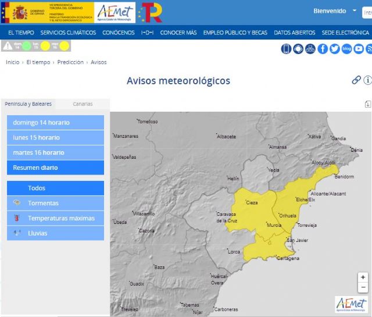Open the EL TIEMPO menu
This screenshot has height=317, width=372.
click(x=21, y=33)
